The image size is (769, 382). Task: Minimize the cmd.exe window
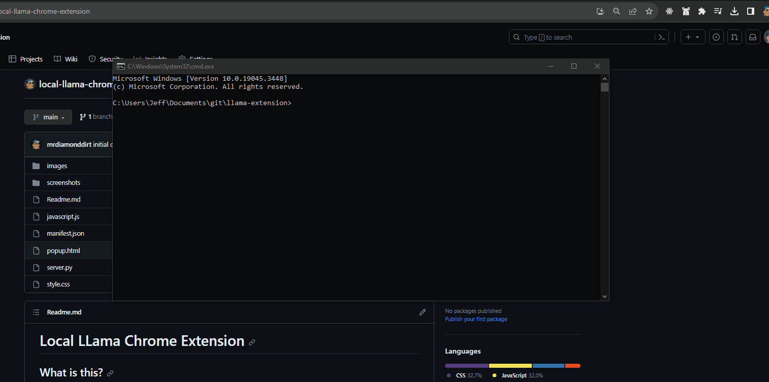[551, 66]
